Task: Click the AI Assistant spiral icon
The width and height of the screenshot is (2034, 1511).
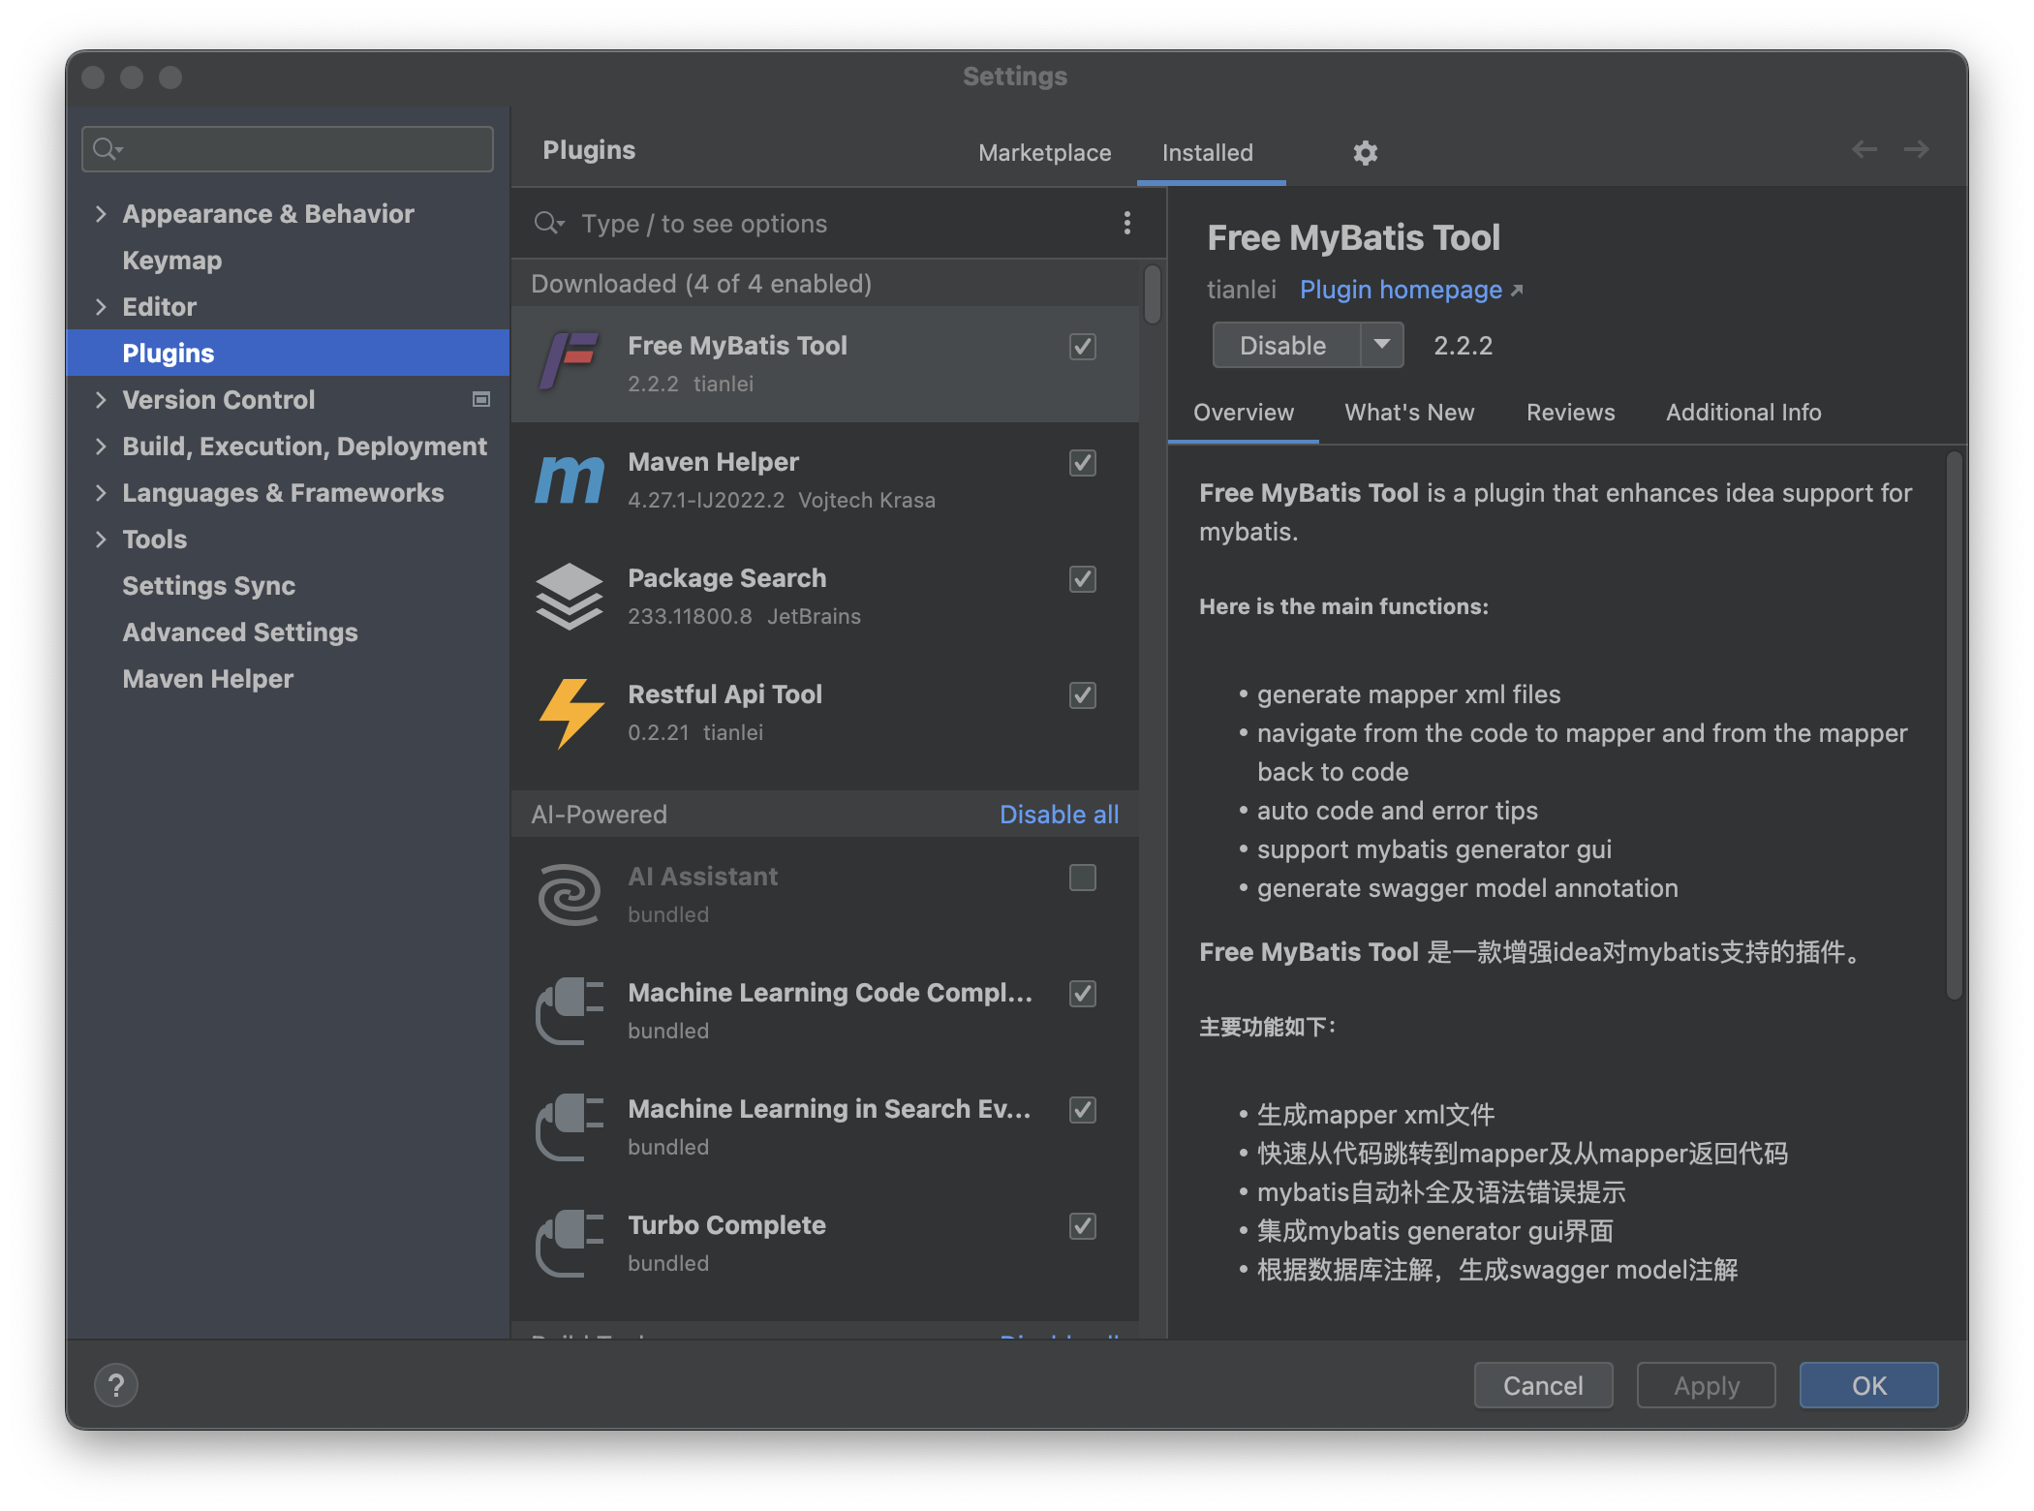Action: [570, 895]
